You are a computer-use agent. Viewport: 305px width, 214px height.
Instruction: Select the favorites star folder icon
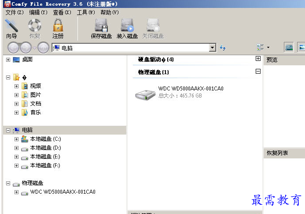tap(16, 77)
